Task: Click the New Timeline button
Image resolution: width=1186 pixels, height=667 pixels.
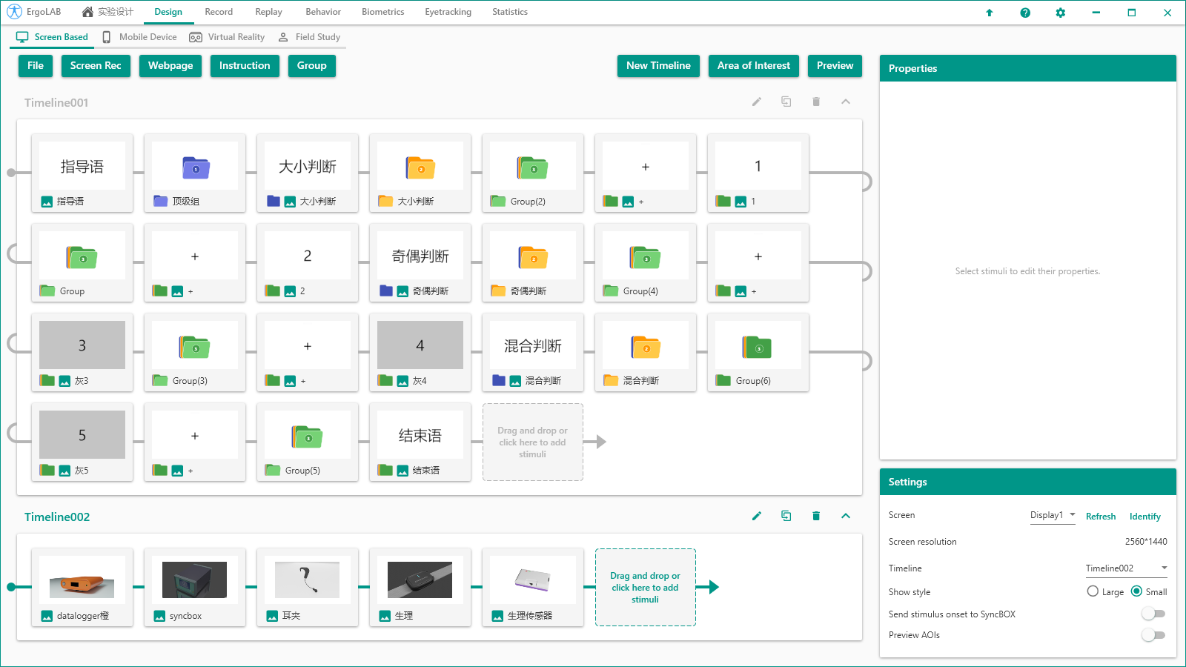Action: click(x=658, y=66)
